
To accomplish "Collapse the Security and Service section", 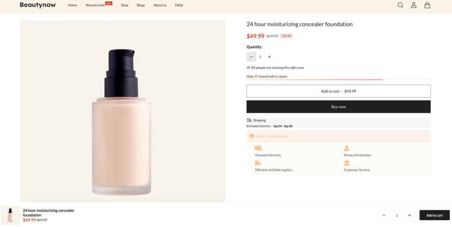I will tap(426, 136).
